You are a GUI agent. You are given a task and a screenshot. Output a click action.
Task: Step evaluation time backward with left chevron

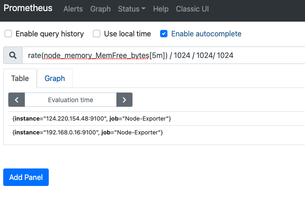pos(17,100)
